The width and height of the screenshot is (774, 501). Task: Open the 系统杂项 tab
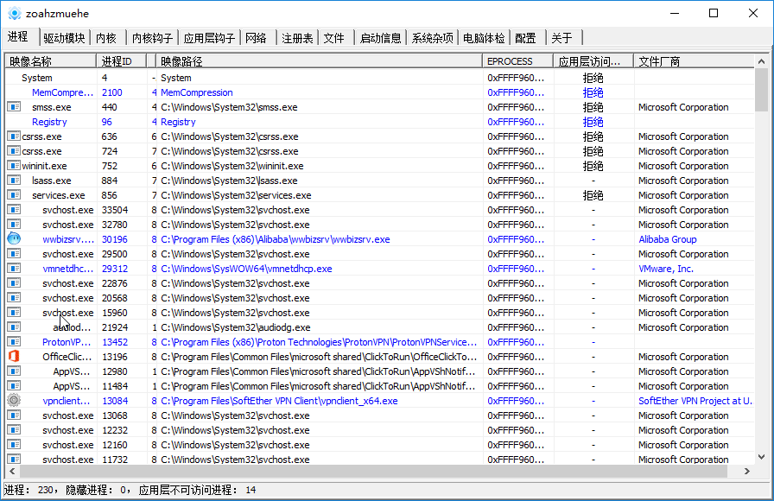(x=433, y=38)
